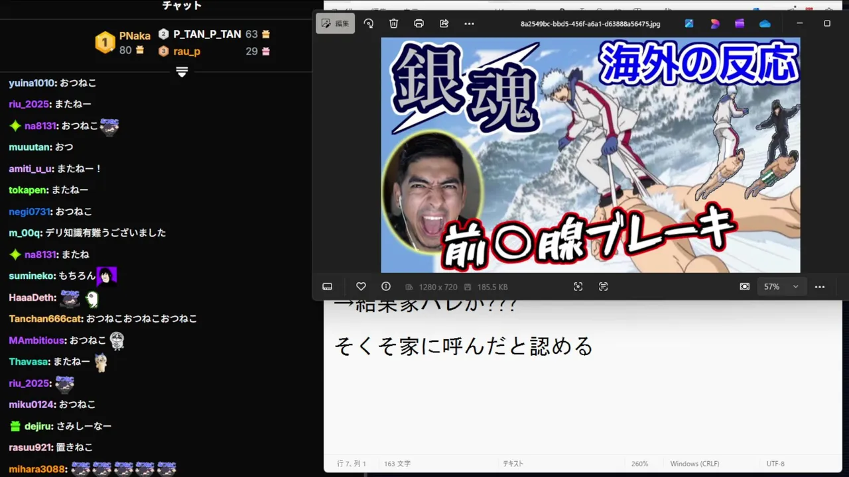Click the file name 8a2549bc-bbd5...jpg title
The image size is (849, 477).
[590, 24]
